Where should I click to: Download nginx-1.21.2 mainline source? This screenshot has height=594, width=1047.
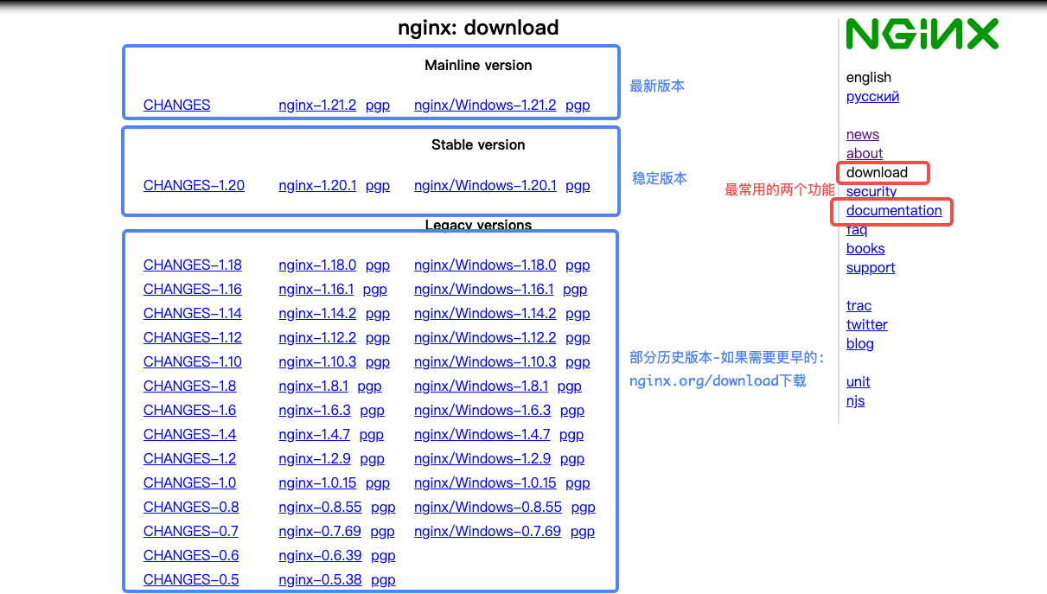point(317,105)
